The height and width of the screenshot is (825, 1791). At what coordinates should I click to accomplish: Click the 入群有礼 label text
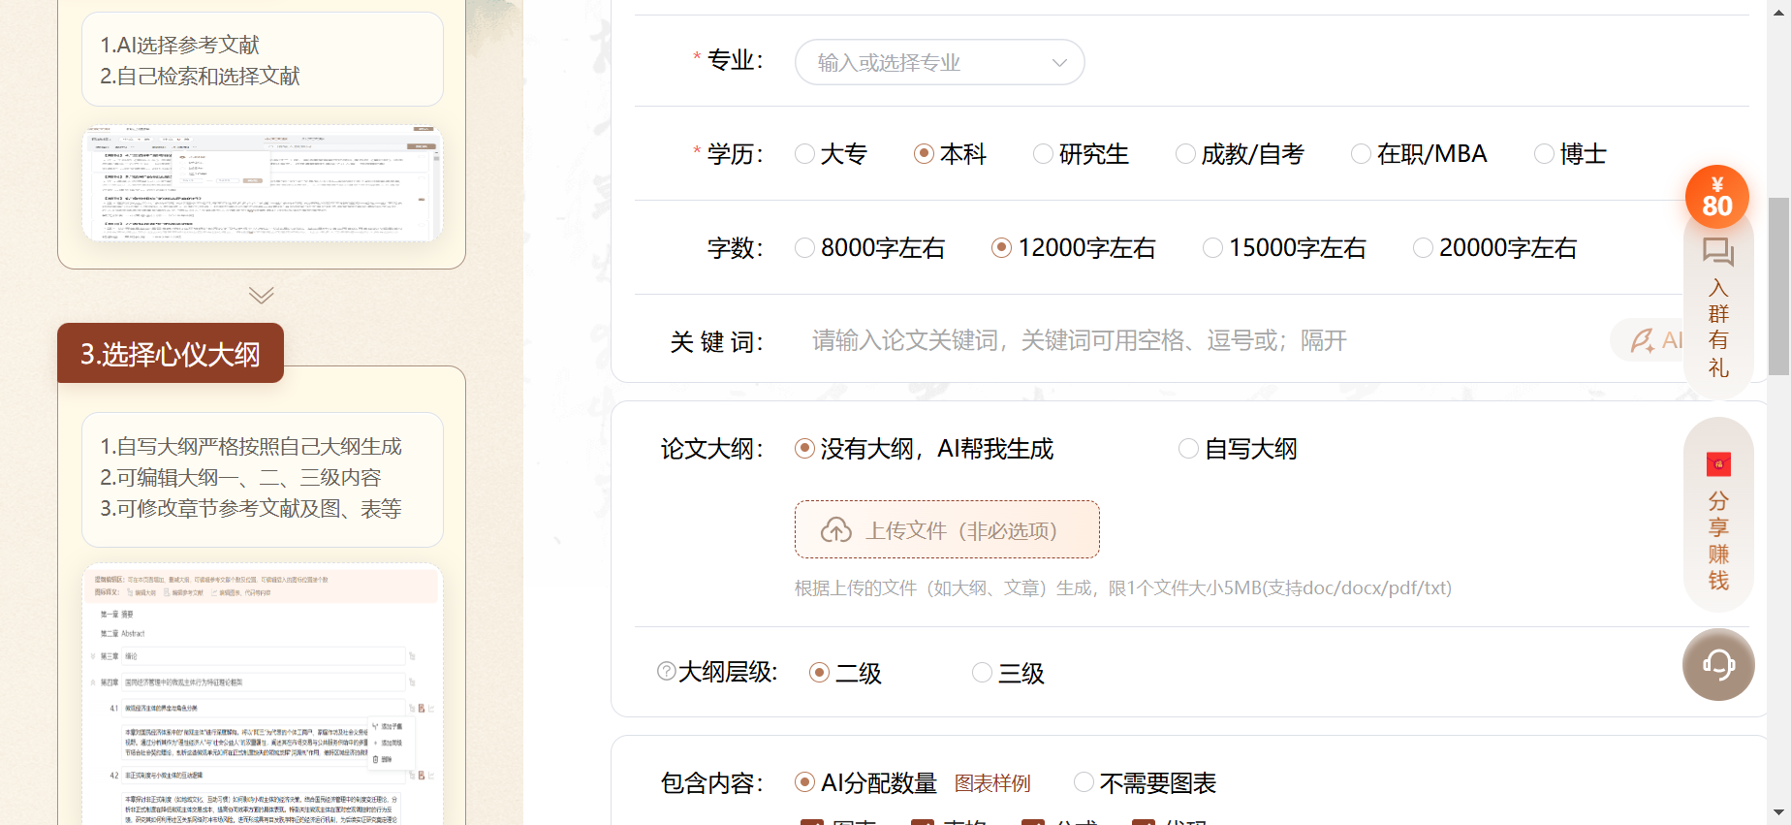[x=1718, y=328]
